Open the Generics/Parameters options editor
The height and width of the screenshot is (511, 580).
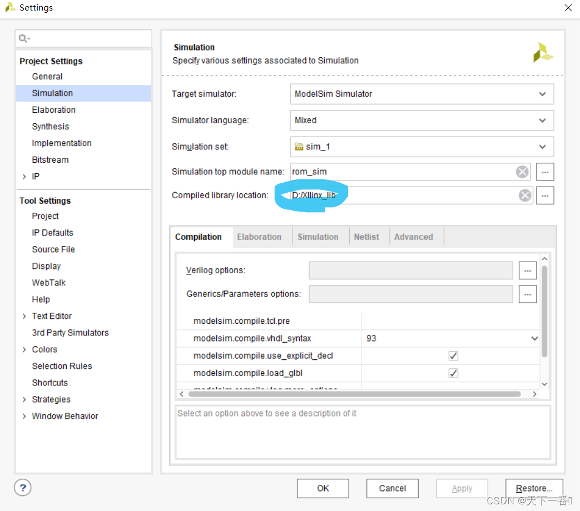tap(527, 294)
